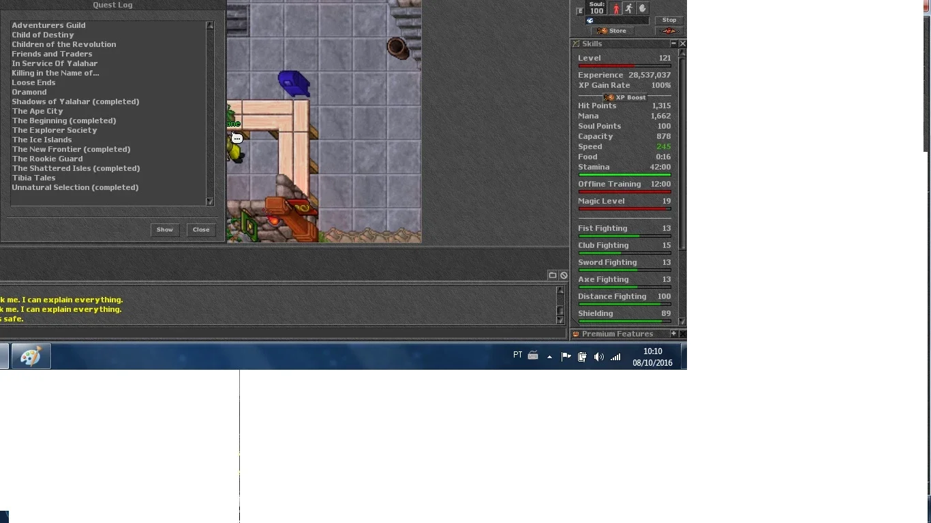Click the chat console scroll-down arrow
The height and width of the screenshot is (523, 931).
point(560,320)
